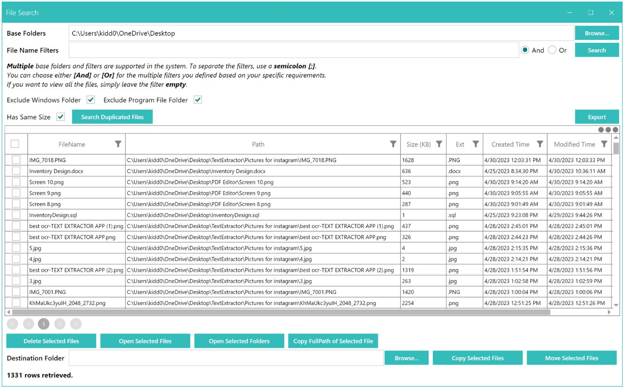Check the row for IMG_7018.PNG

[x=16, y=159]
